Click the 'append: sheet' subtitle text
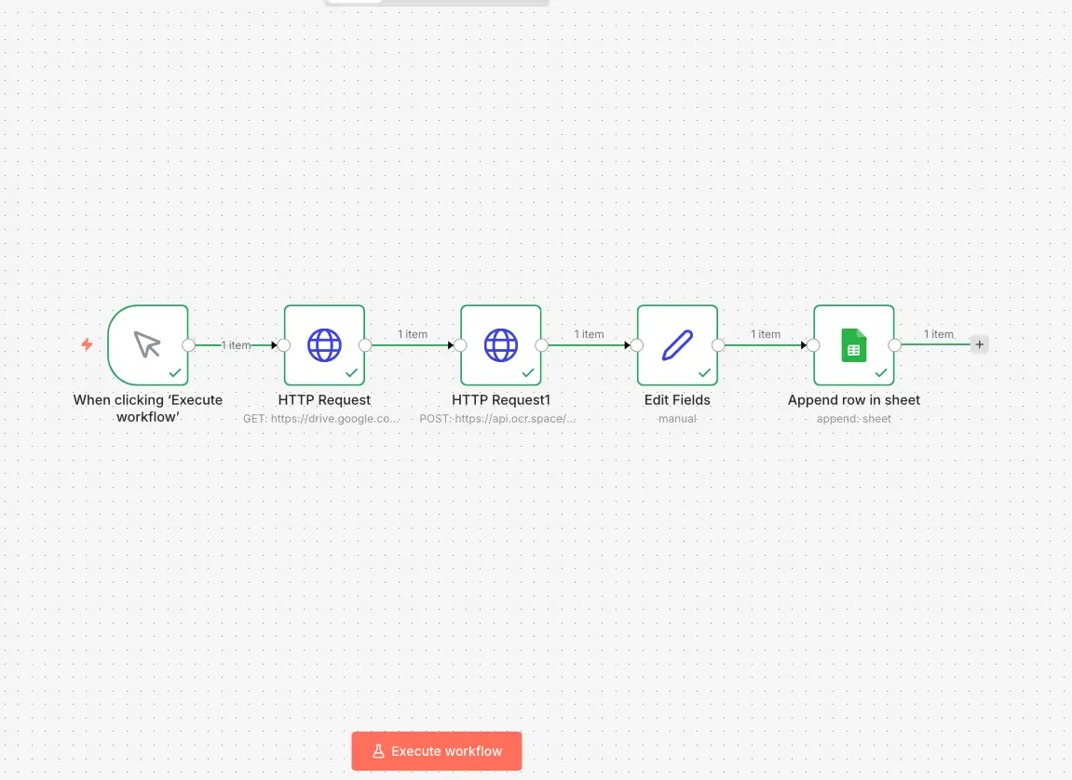 853,418
